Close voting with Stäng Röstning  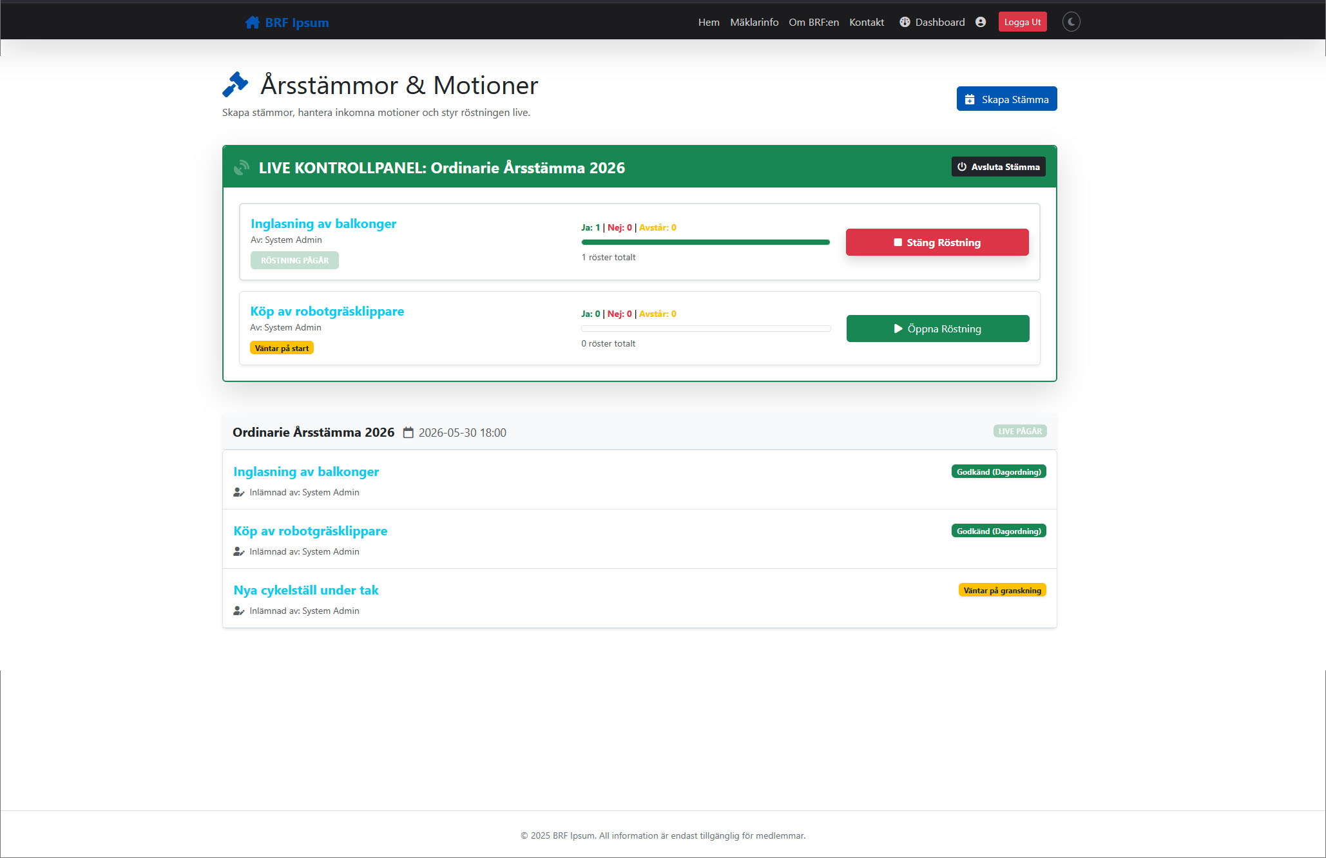(937, 242)
